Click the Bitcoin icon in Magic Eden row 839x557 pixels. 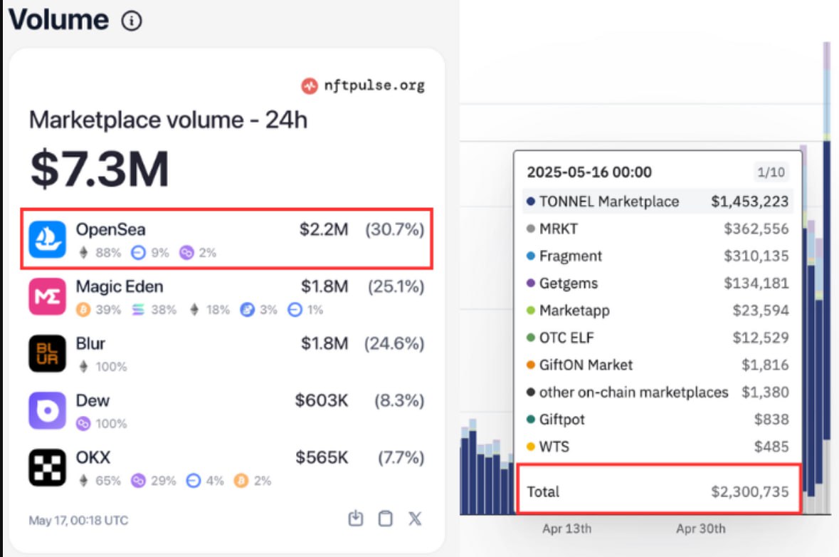click(83, 310)
